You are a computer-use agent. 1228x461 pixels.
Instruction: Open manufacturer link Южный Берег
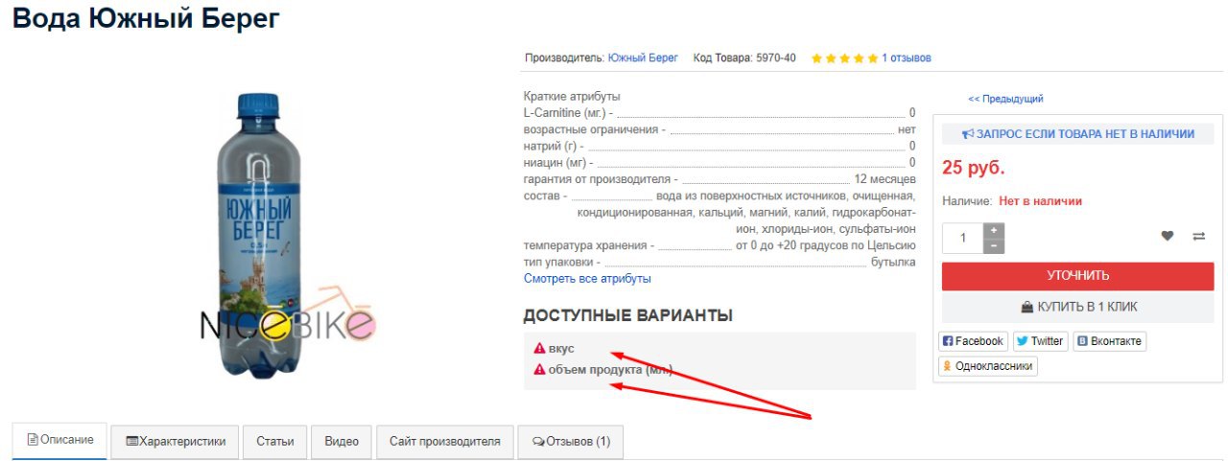click(x=643, y=58)
